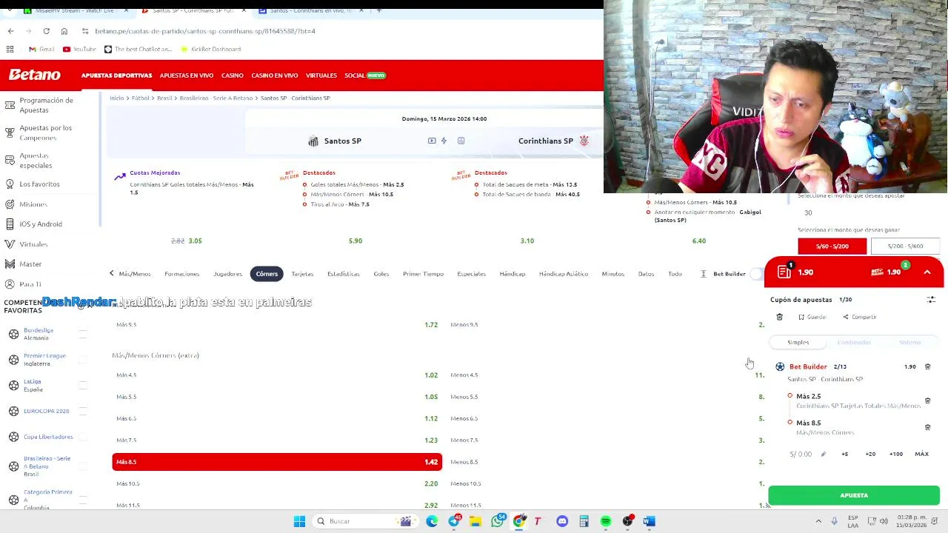948x533 pixels.
Task: Click the Betano logo
Action: click(x=35, y=75)
